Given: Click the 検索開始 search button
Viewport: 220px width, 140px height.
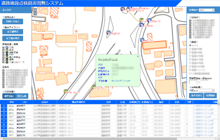Looking at the screenshot, I should (210, 96).
